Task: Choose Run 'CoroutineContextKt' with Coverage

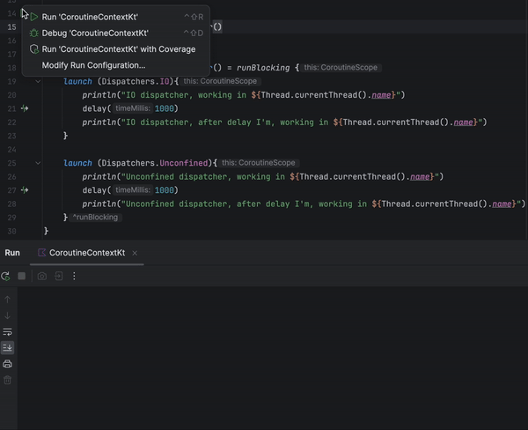Action: coord(118,49)
